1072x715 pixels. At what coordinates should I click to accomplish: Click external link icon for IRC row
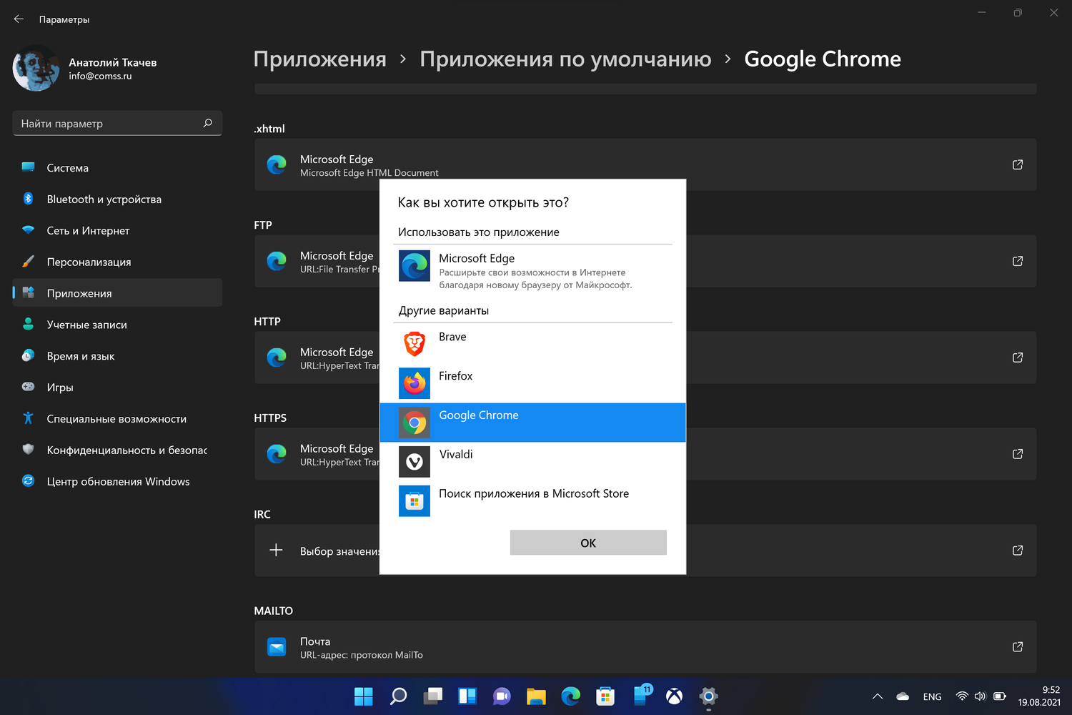click(x=1018, y=551)
